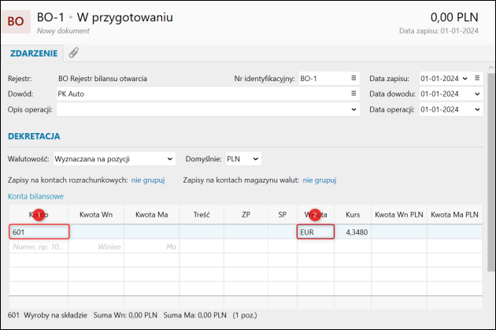Select the Waluta cell with EUR

click(x=316, y=232)
